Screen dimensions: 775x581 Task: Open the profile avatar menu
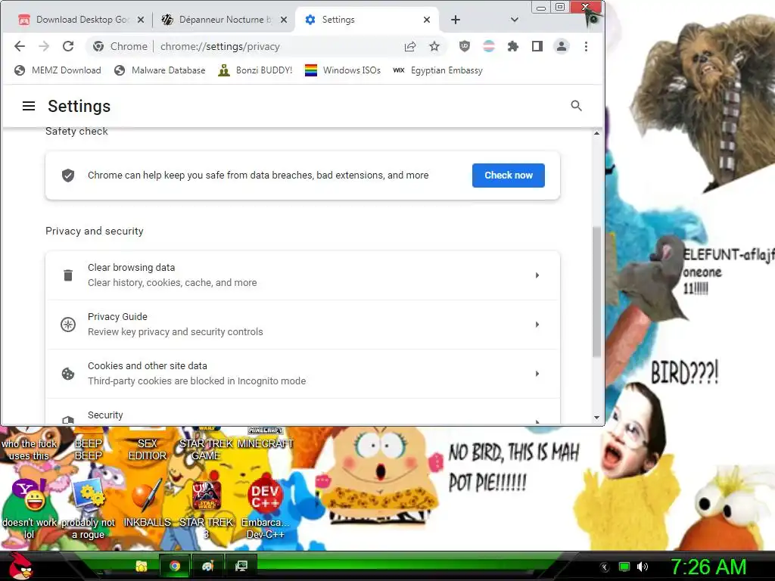coord(562,46)
